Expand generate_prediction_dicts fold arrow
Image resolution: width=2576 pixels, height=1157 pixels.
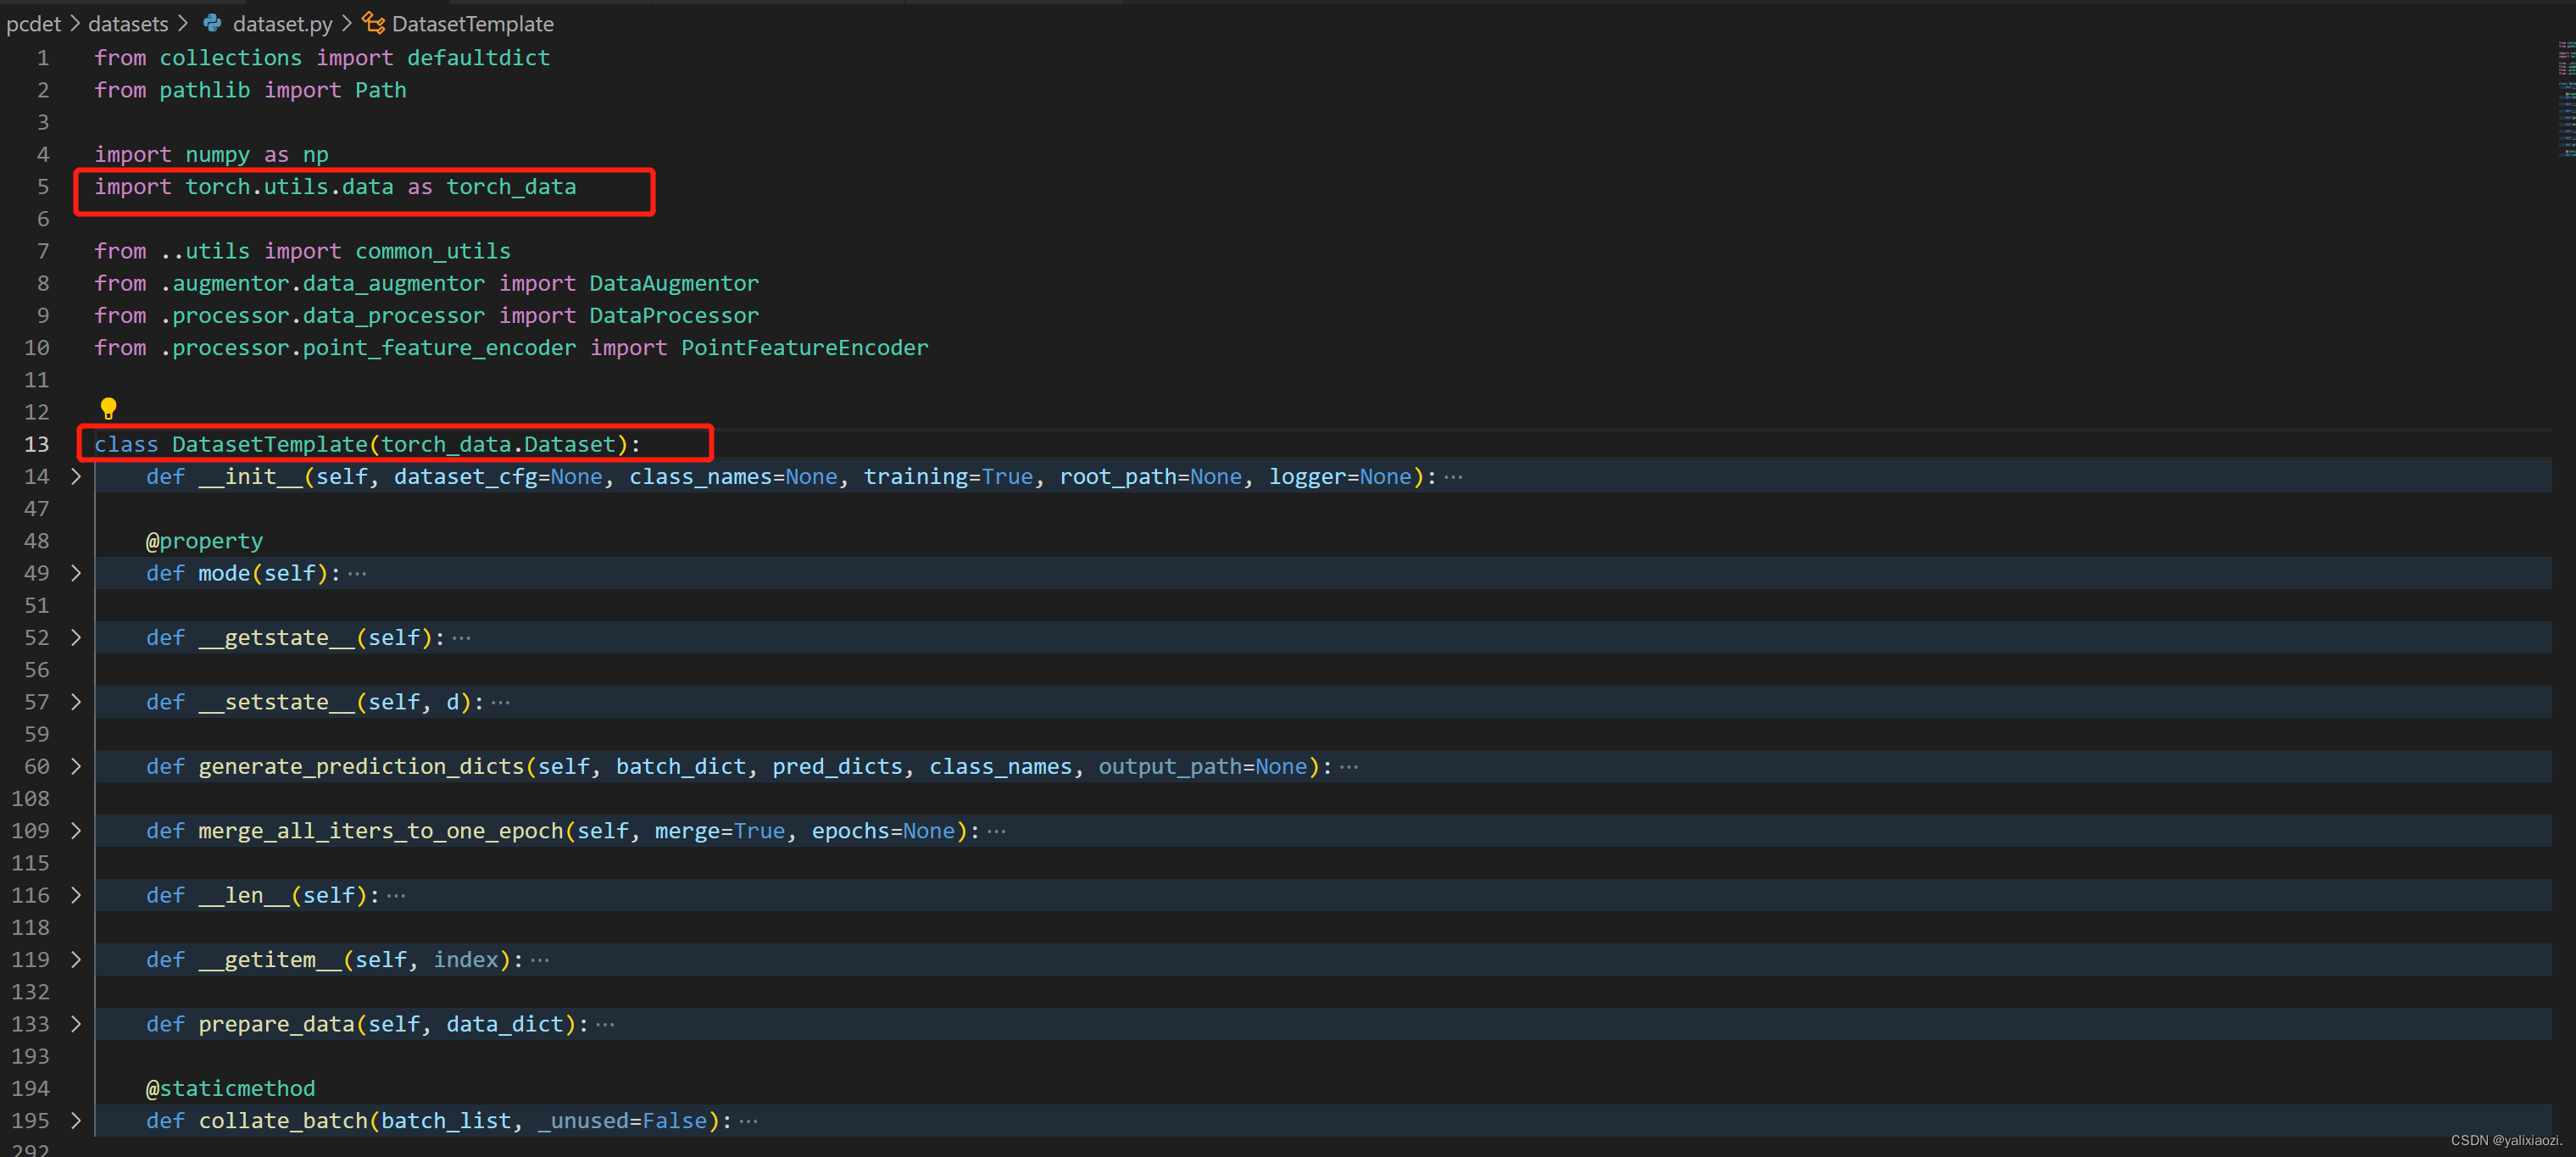point(76,767)
